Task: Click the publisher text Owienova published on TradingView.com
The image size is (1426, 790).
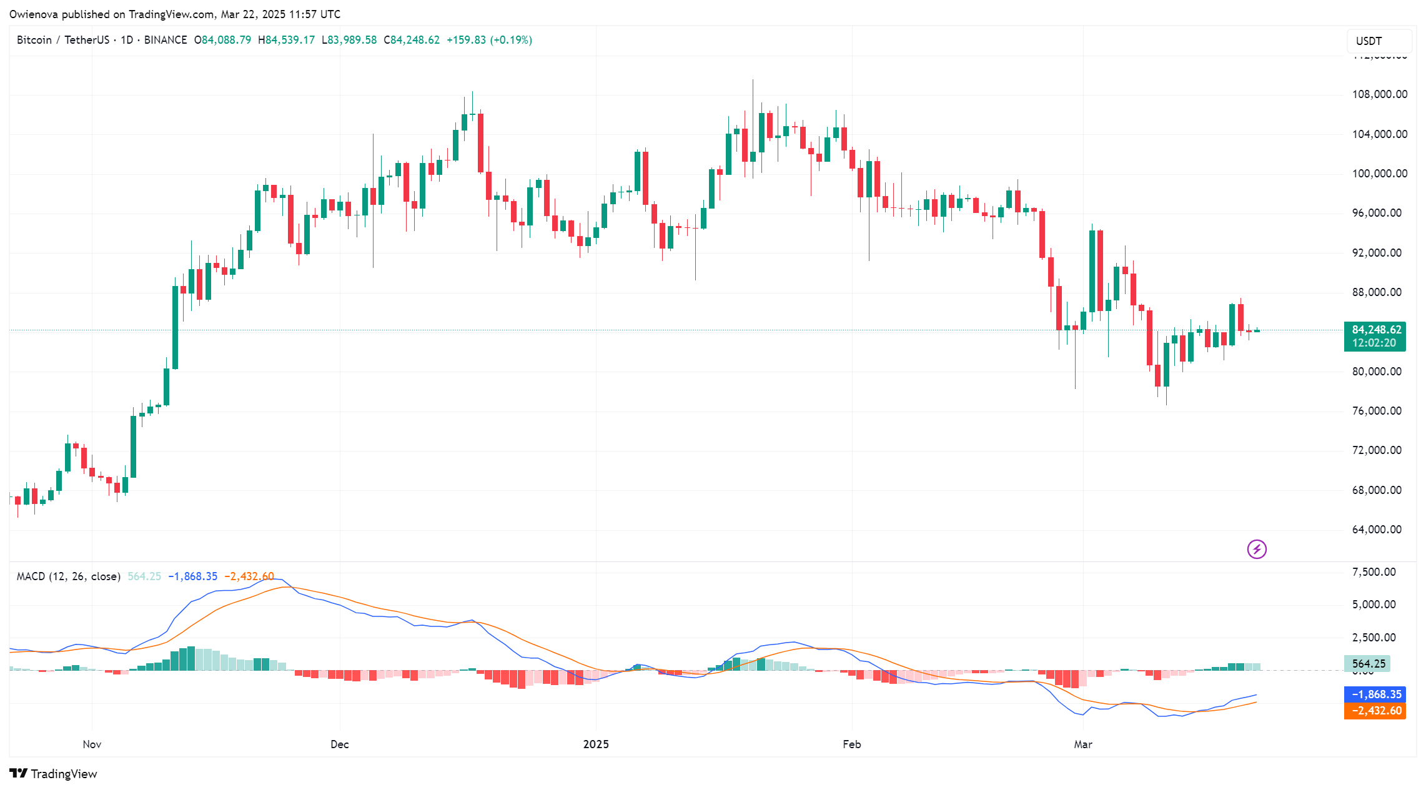Action: point(112,14)
